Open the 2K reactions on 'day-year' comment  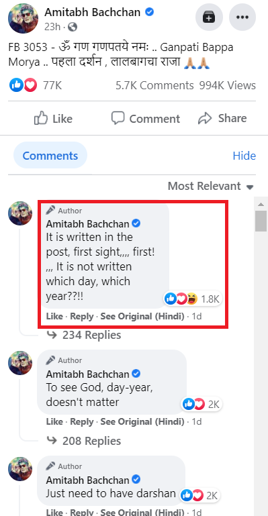tap(202, 404)
